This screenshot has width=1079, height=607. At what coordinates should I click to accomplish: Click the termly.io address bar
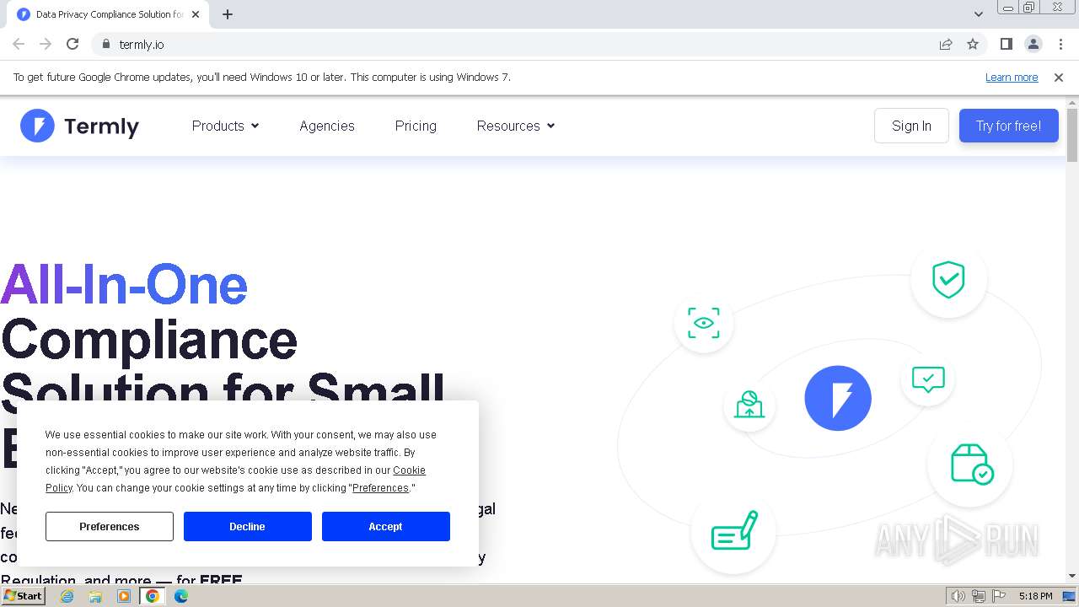point(506,44)
